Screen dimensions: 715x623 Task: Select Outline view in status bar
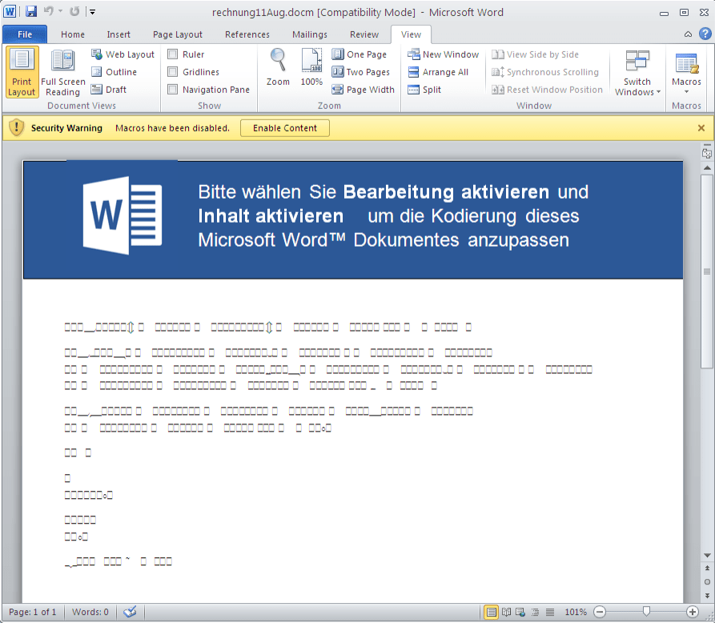(535, 612)
